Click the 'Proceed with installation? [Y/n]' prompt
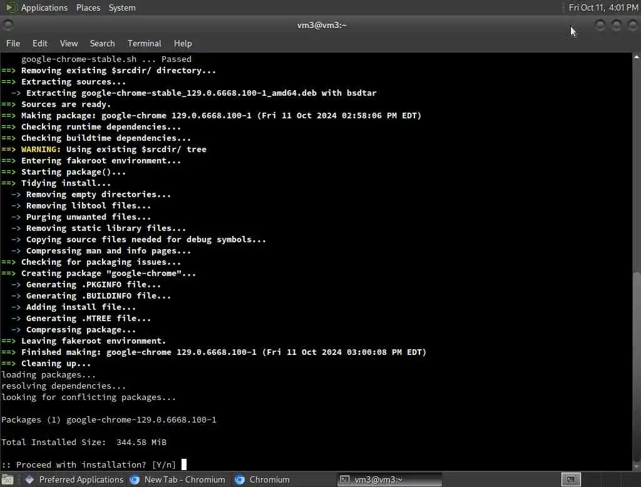This screenshot has height=487, width=641. click(x=88, y=465)
